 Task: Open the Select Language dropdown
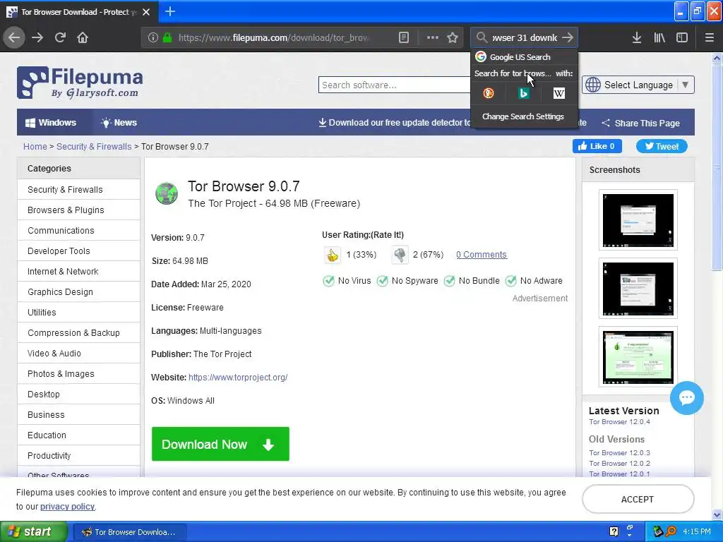coord(638,85)
